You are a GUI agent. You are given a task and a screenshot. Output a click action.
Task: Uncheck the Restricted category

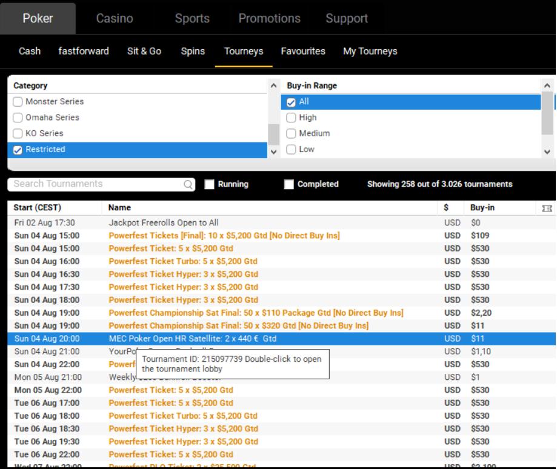click(x=18, y=150)
